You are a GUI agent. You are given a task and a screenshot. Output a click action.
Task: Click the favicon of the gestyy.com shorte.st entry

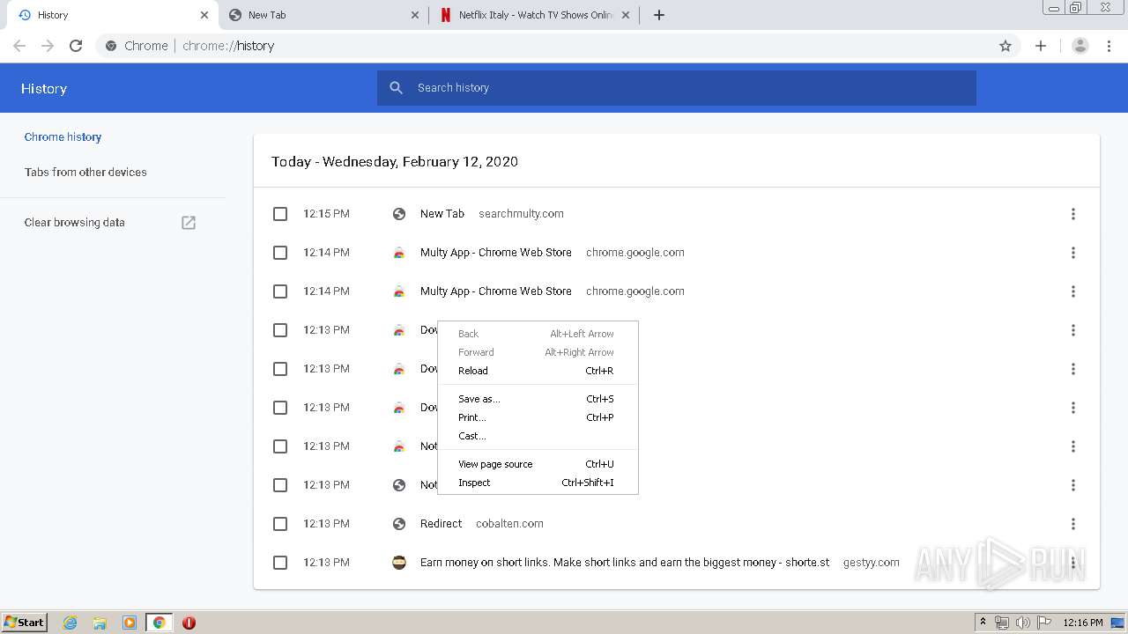(x=399, y=563)
